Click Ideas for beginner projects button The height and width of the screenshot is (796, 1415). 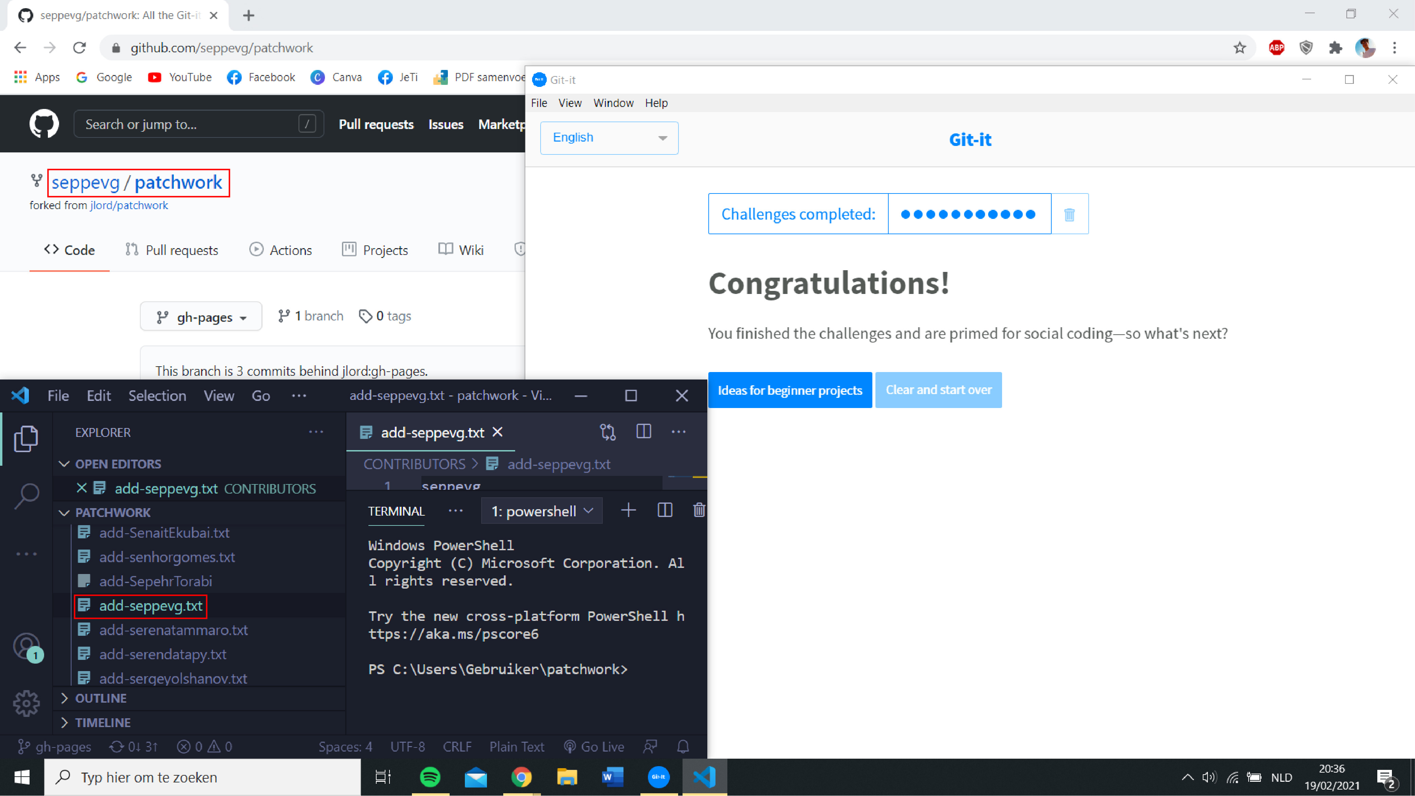790,390
